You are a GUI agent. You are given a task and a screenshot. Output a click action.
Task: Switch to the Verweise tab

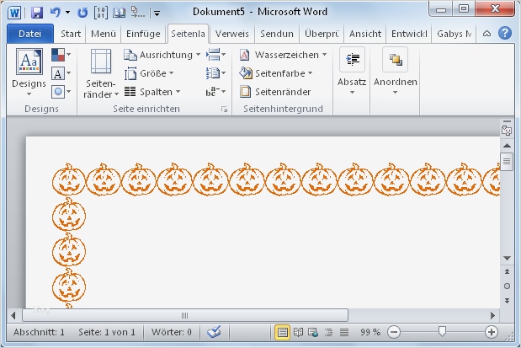click(x=232, y=34)
